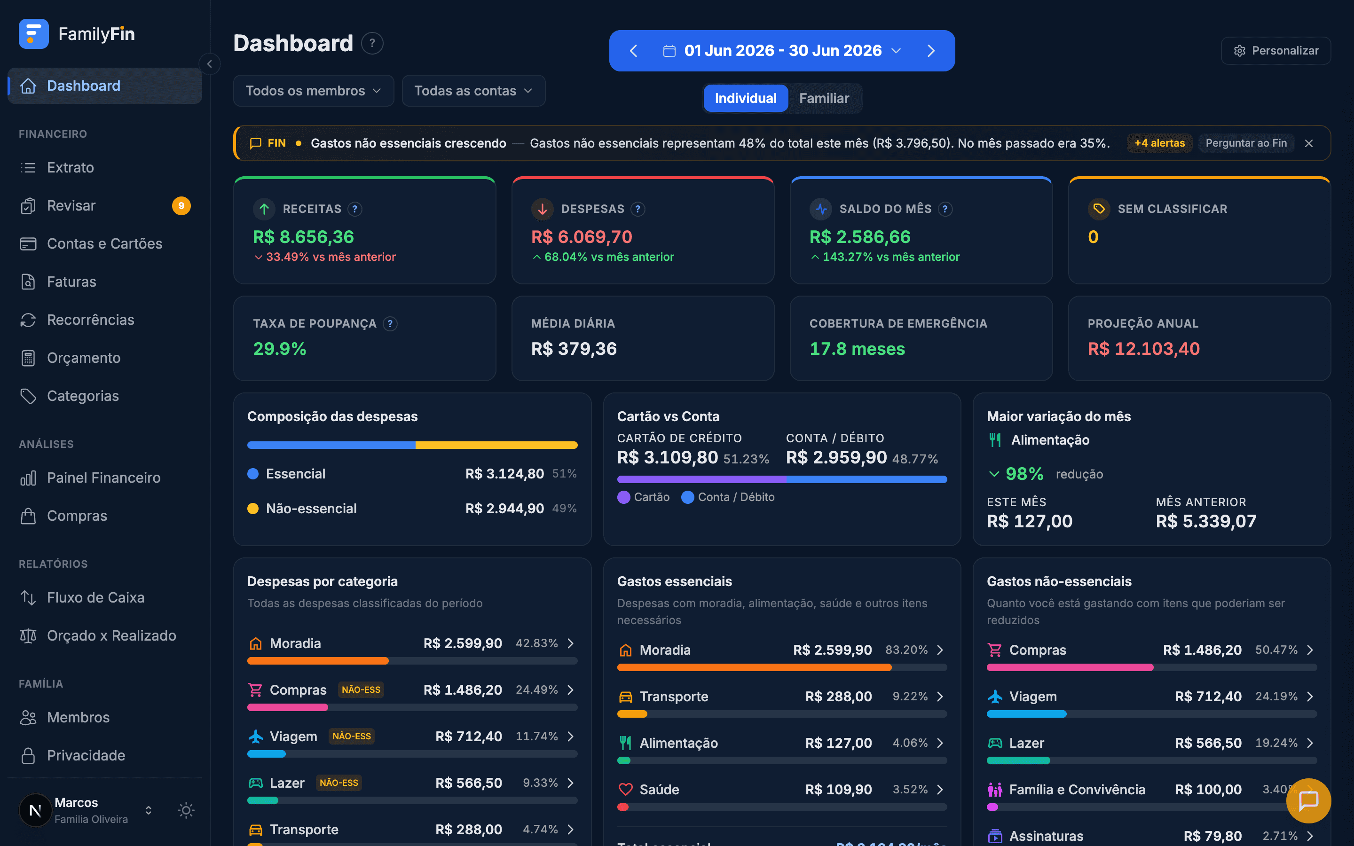The image size is (1354, 846).
Task: Click the Moradia house icon in Despesas por categoria
Action: pos(256,643)
